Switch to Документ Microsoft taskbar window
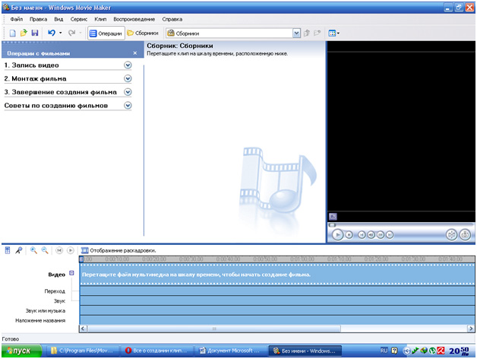The height and width of the screenshot is (359, 477). [230, 351]
